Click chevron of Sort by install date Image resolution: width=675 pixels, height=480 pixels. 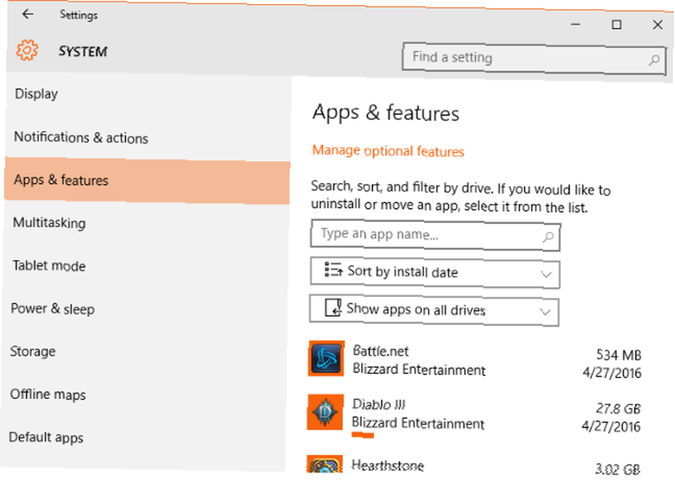tap(546, 274)
